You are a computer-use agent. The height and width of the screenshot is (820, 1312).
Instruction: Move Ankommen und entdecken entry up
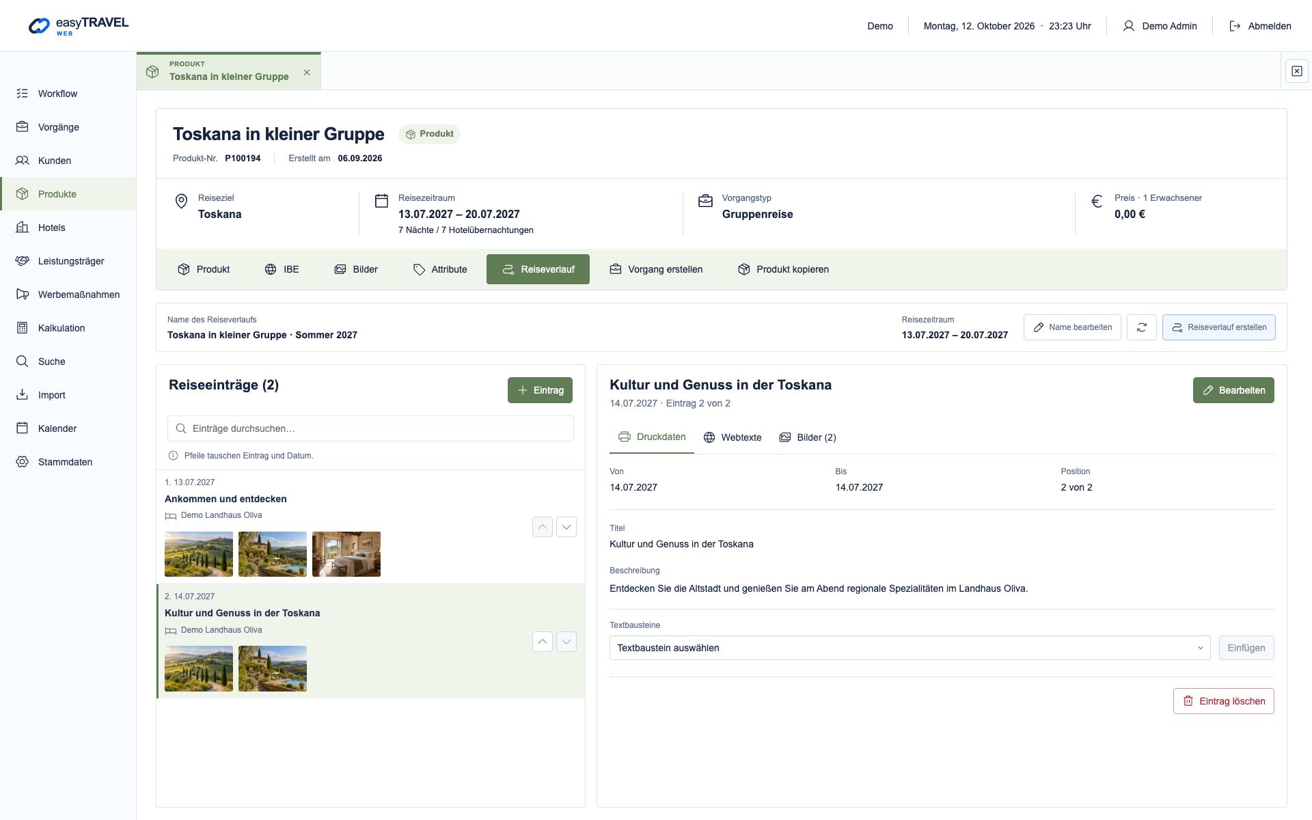(x=542, y=527)
